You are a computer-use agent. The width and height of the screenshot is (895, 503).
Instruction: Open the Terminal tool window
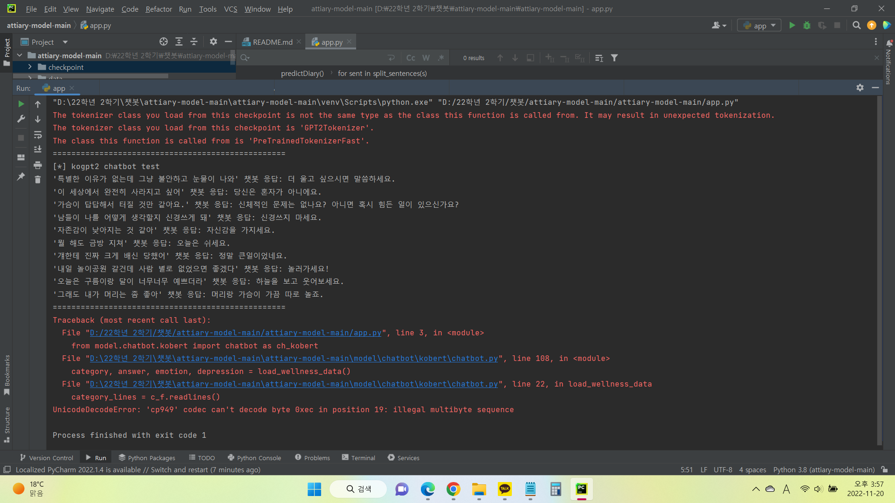pyautogui.click(x=358, y=458)
